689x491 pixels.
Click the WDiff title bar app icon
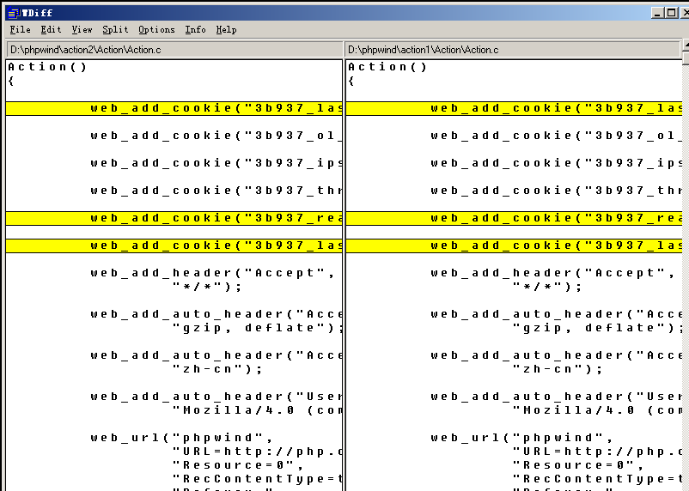(14, 13)
